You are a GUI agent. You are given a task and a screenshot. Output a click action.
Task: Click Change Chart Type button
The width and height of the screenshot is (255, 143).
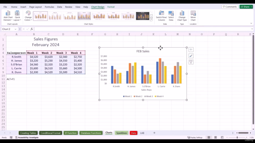point(182,16)
